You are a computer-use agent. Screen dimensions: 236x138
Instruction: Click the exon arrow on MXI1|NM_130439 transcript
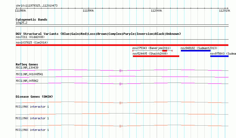(121, 70)
